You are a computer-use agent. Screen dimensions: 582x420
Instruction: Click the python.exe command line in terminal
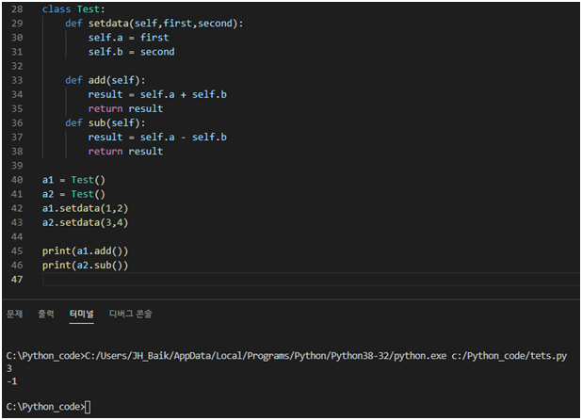pos(286,356)
